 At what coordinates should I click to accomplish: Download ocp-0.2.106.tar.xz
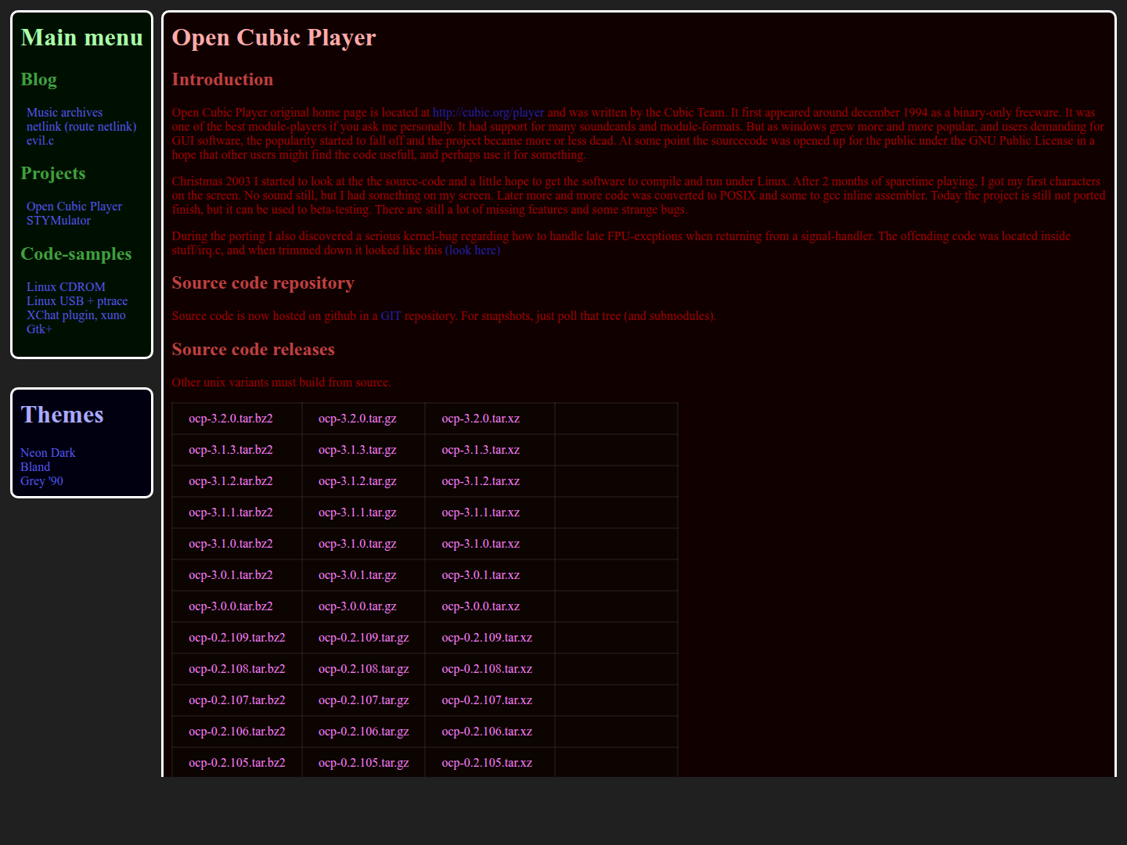click(x=487, y=732)
